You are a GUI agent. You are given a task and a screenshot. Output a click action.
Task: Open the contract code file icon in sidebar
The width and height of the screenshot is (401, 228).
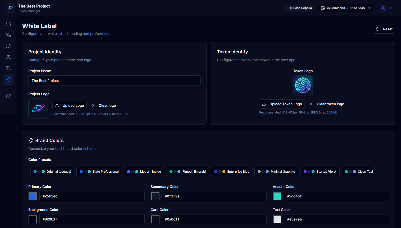point(8,46)
